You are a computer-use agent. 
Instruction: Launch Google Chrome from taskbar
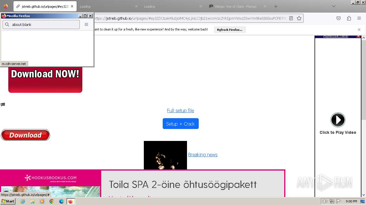(x=52, y=201)
